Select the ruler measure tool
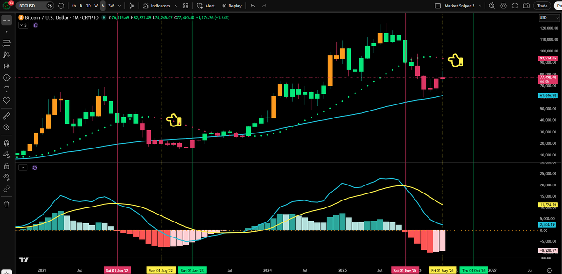 tap(7, 115)
